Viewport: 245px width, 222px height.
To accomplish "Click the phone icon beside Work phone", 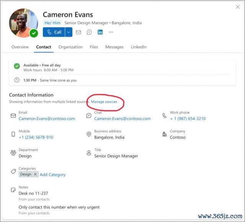I will (x=164, y=116).
